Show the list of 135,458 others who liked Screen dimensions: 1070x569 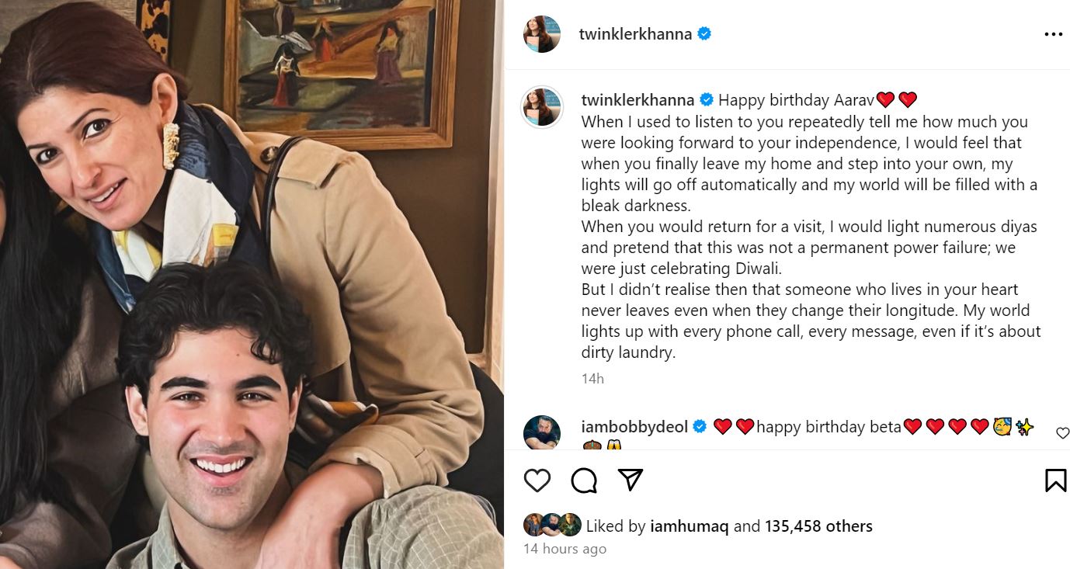coord(818,526)
